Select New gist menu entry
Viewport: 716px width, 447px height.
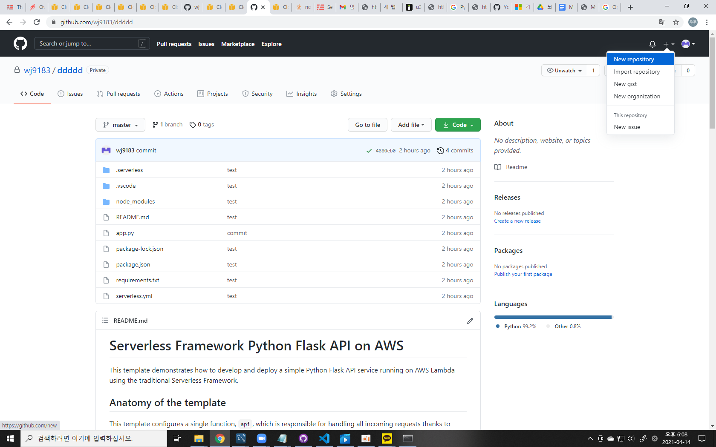(640, 84)
